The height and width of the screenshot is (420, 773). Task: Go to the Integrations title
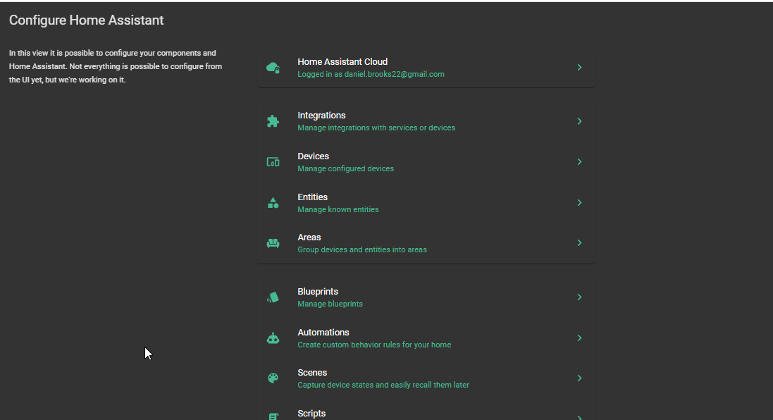[321, 116]
